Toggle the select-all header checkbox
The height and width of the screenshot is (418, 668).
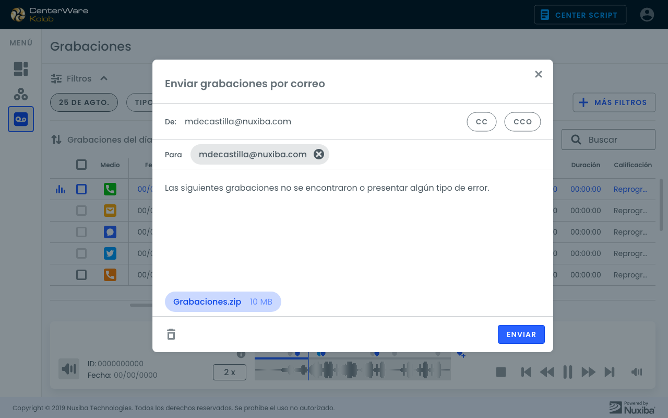click(81, 165)
